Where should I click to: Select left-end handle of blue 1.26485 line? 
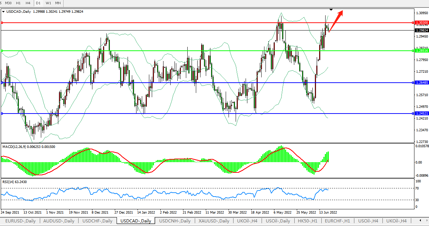point(2,83)
